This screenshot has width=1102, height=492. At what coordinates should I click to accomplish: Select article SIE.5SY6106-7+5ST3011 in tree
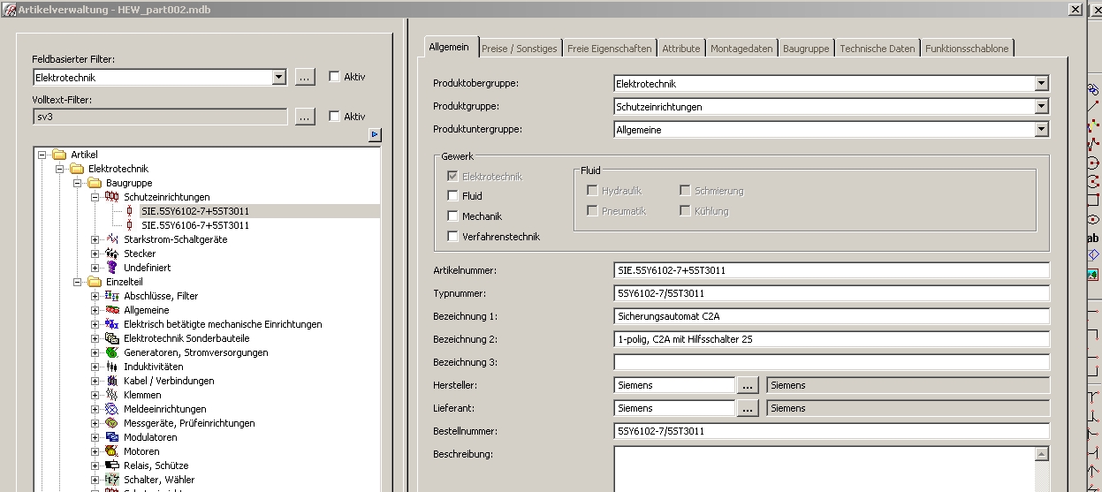click(x=195, y=225)
